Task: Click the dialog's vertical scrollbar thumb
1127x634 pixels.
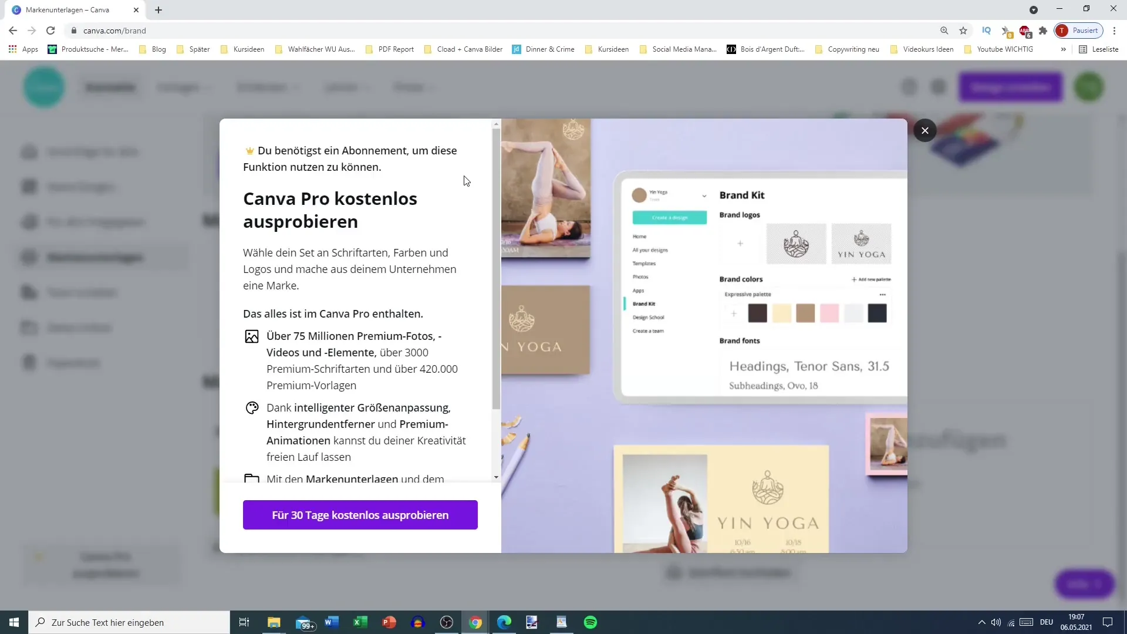Action: [x=496, y=269]
